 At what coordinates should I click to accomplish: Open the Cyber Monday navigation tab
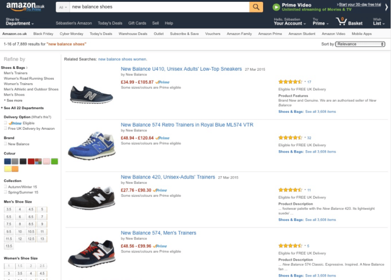coord(71,33)
